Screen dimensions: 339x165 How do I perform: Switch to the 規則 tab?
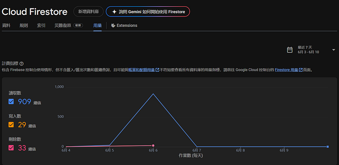[24, 25]
